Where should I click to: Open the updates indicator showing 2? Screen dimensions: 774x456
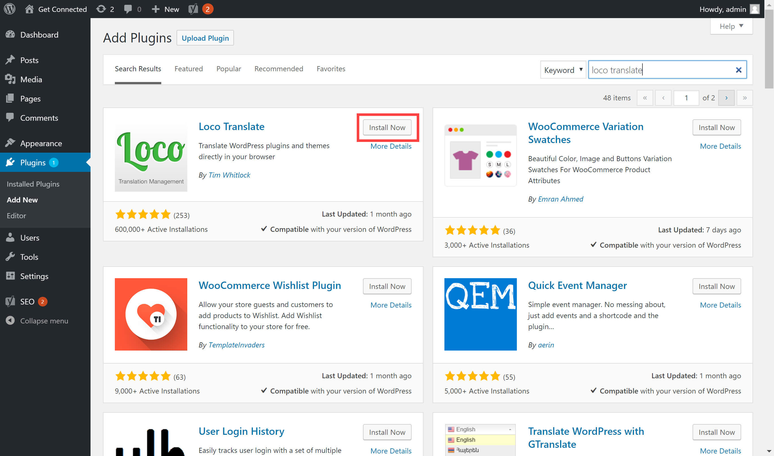pos(105,9)
